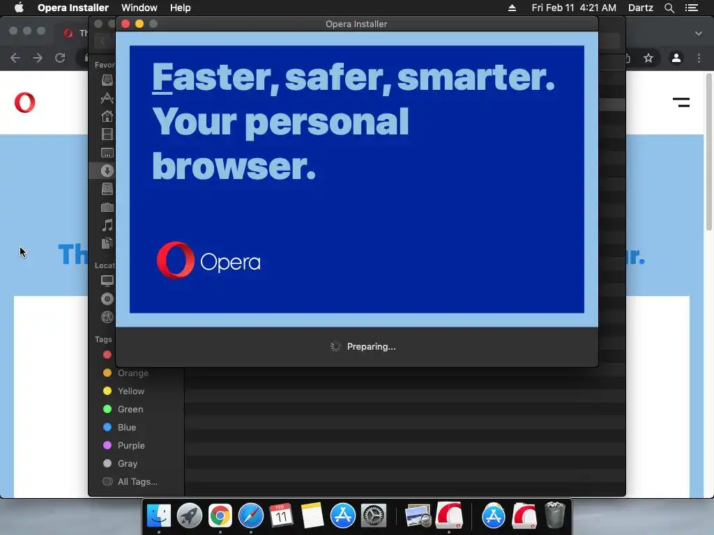Image resolution: width=714 pixels, height=535 pixels.
Task: Click the Finder window back button
Action: pos(103,41)
